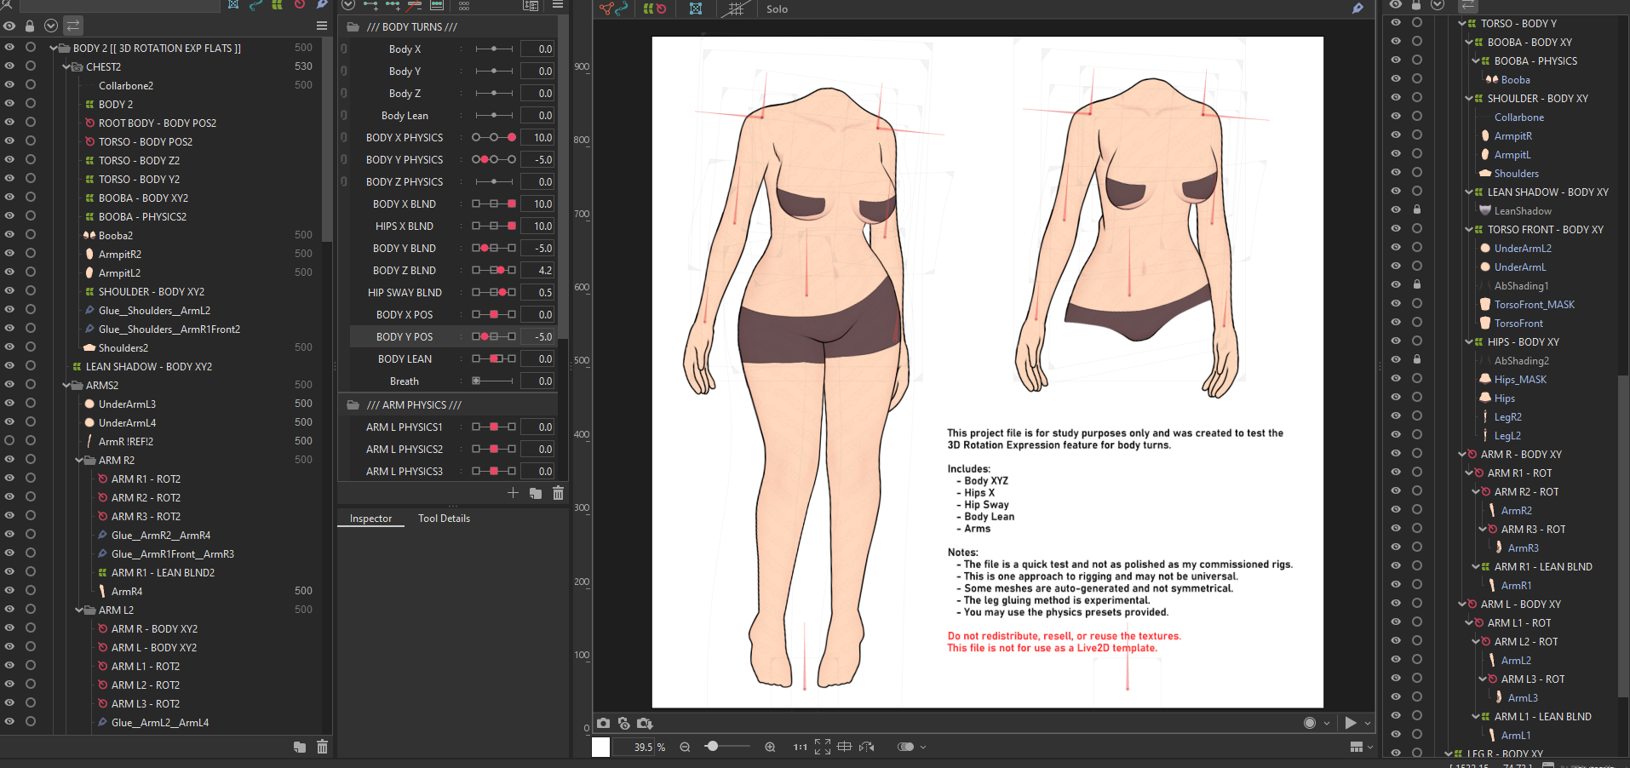Screen dimensions: 1630x768
Task: Collapse the HIPS - BODY XY deformer
Action: 1468,341
